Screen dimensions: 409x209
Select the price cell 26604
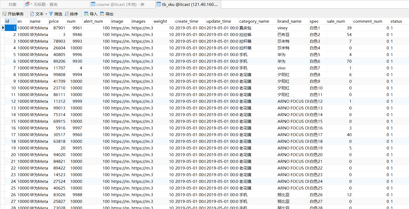pos(57,48)
